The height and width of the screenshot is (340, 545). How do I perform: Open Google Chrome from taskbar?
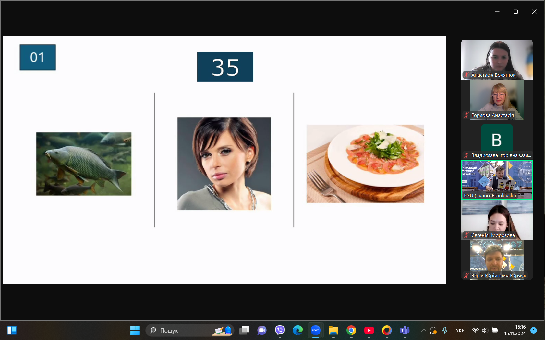[x=351, y=330]
